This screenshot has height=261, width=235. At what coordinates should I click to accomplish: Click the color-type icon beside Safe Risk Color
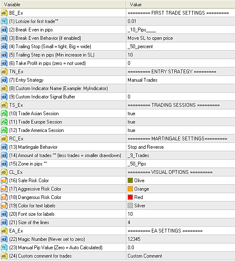[4, 181]
